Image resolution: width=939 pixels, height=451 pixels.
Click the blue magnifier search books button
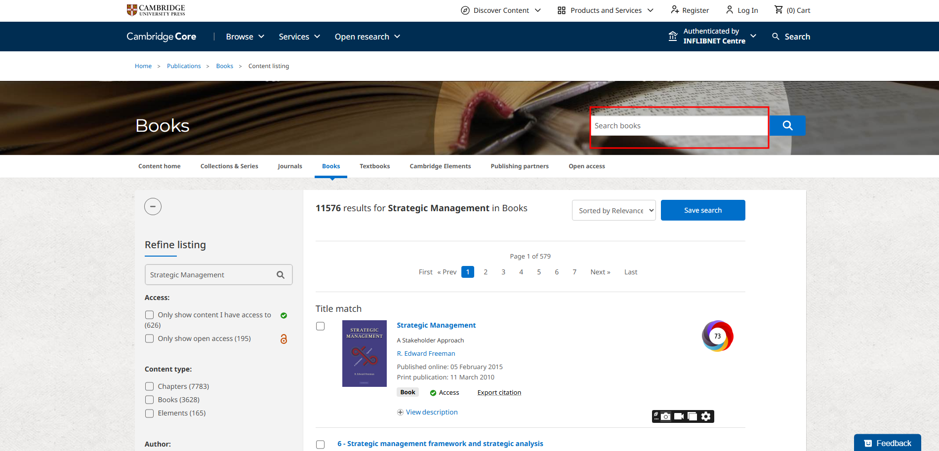787,126
